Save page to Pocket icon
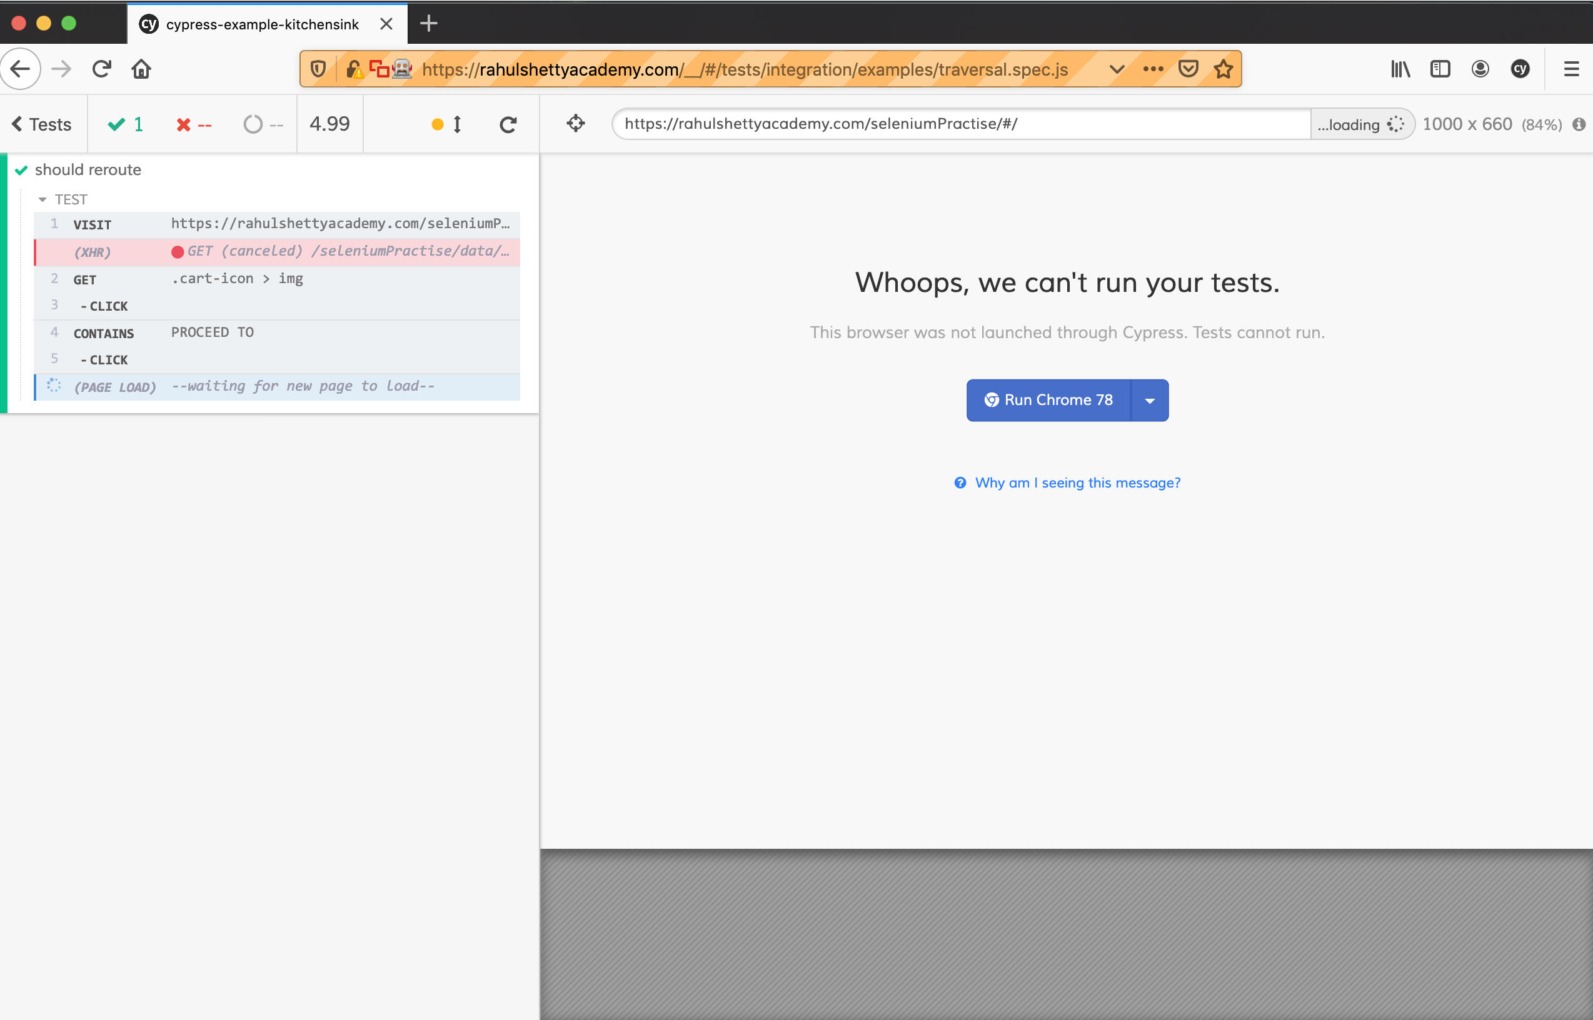The image size is (1593, 1020). [1188, 69]
